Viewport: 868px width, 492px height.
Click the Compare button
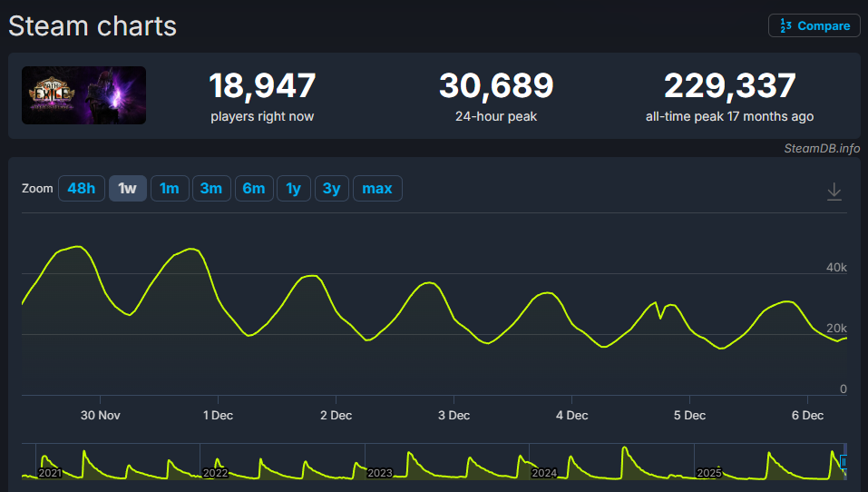tap(814, 26)
